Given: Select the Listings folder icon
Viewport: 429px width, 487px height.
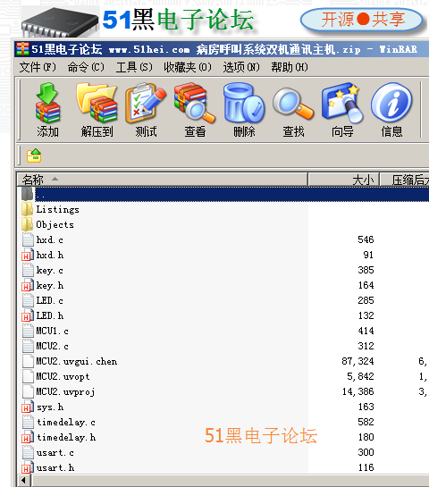Looking at the screenshot, I should click(x=28, y=209).
